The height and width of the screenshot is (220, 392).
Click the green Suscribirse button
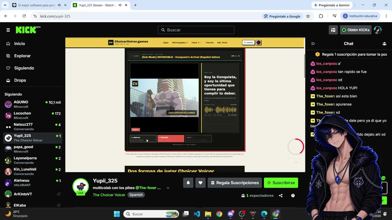click(x=281, y=183)
